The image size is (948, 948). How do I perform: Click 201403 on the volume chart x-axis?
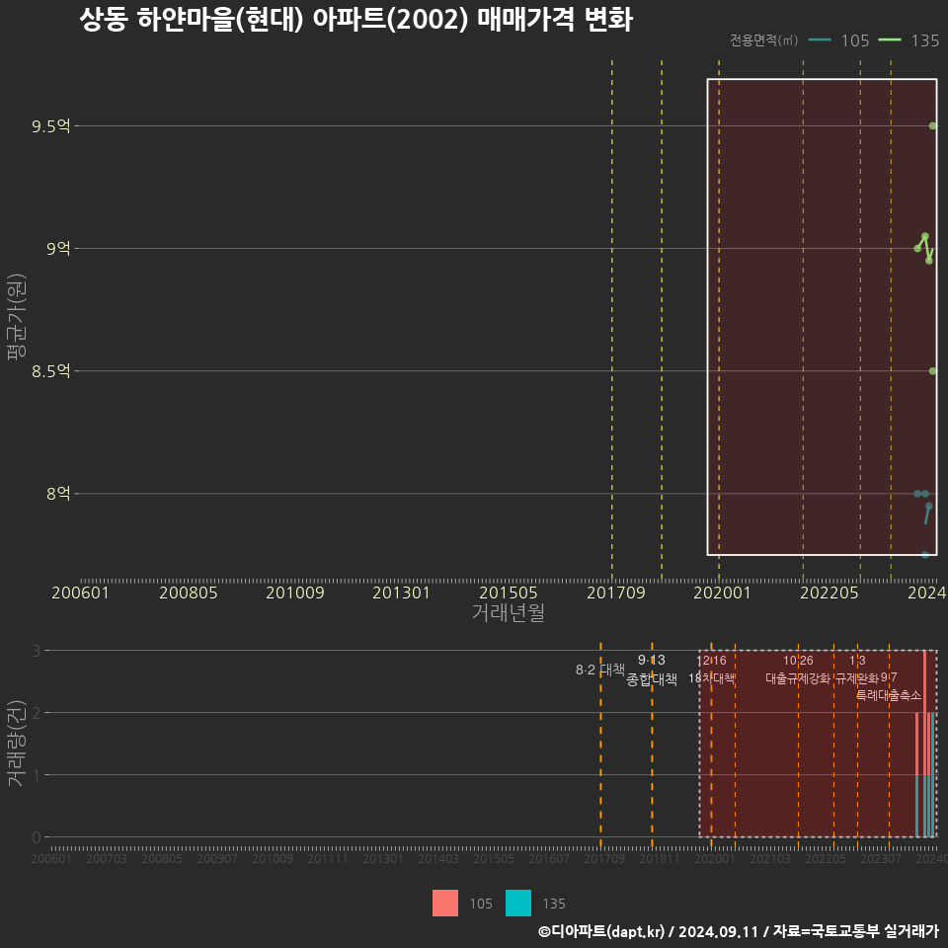coord(438,858)
